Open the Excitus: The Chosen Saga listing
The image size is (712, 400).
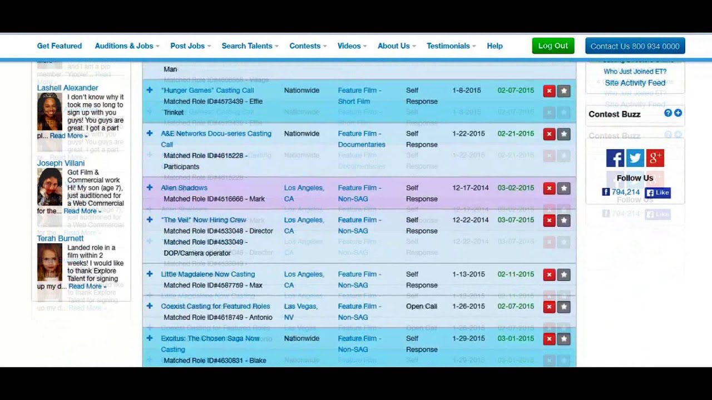pyautogui.click(x=210, y=344)
